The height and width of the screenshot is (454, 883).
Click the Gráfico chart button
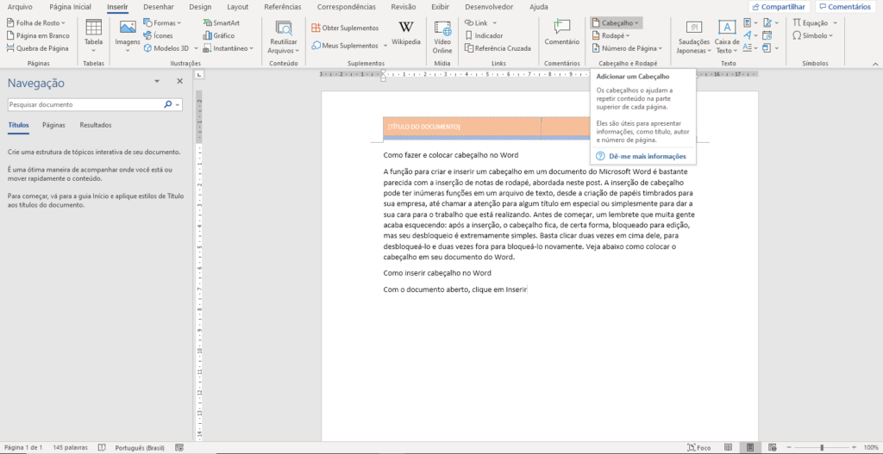pos(219,35)
